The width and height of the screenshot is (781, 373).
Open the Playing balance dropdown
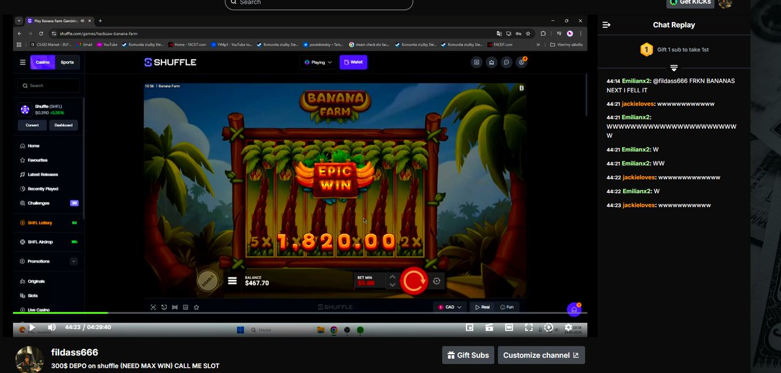(318, 62)
